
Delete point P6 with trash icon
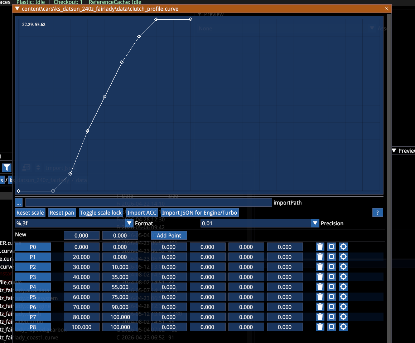[x=320, y=307]
